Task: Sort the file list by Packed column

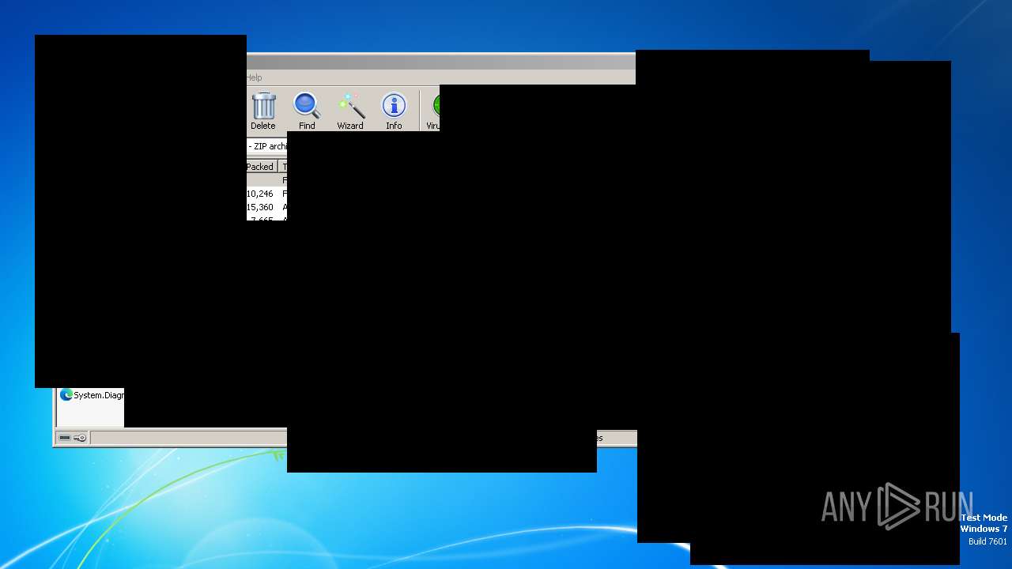Action: coord(261,167)
